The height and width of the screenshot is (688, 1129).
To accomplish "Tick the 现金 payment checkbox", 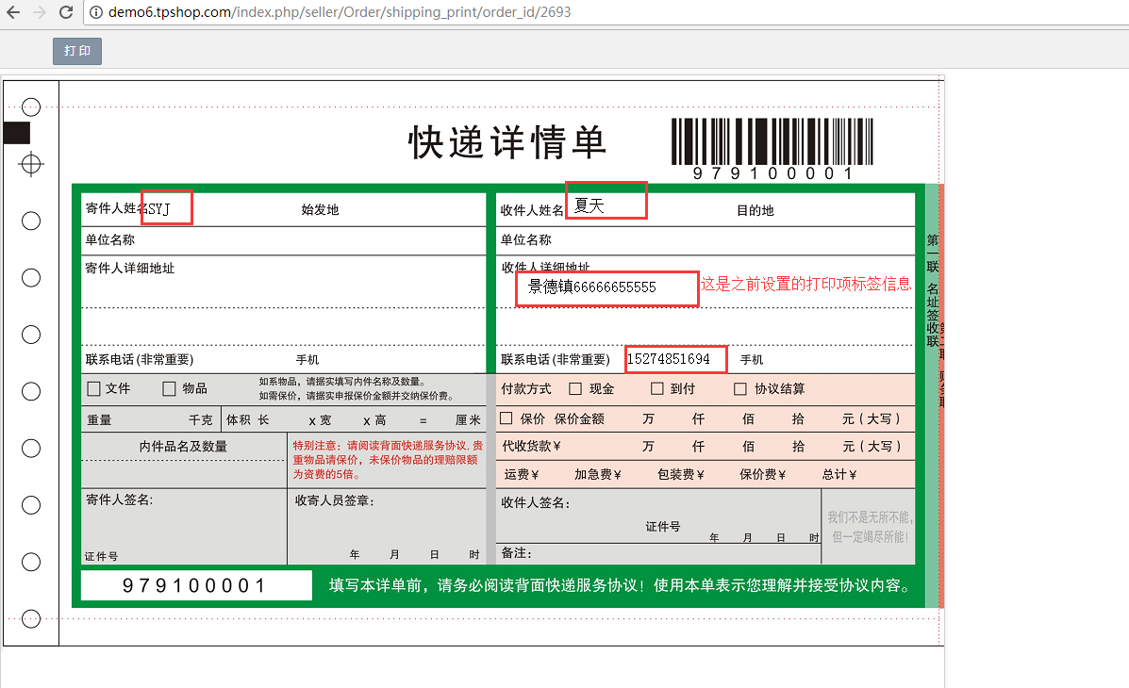I will pos(575,389).
